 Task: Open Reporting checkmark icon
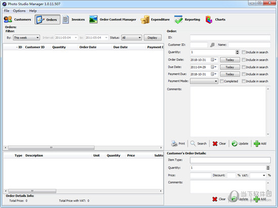point(178,20)
